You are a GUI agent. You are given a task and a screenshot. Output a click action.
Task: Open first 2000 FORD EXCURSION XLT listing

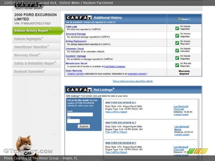point(121,103)
